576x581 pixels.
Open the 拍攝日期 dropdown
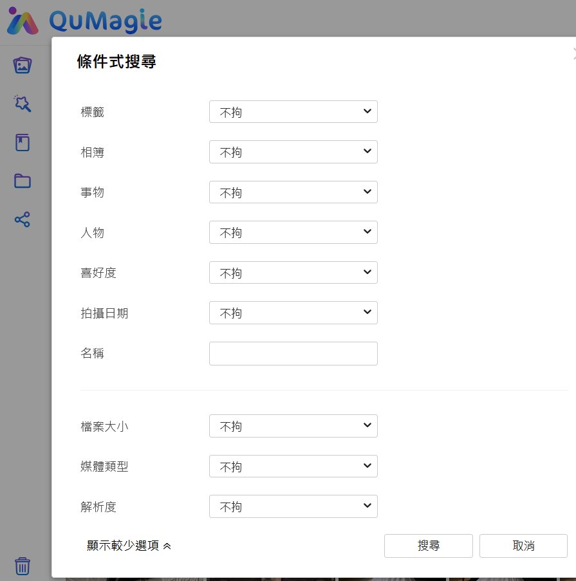293,313
